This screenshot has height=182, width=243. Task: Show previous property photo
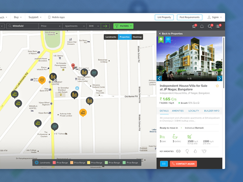[x=159, y=79]
